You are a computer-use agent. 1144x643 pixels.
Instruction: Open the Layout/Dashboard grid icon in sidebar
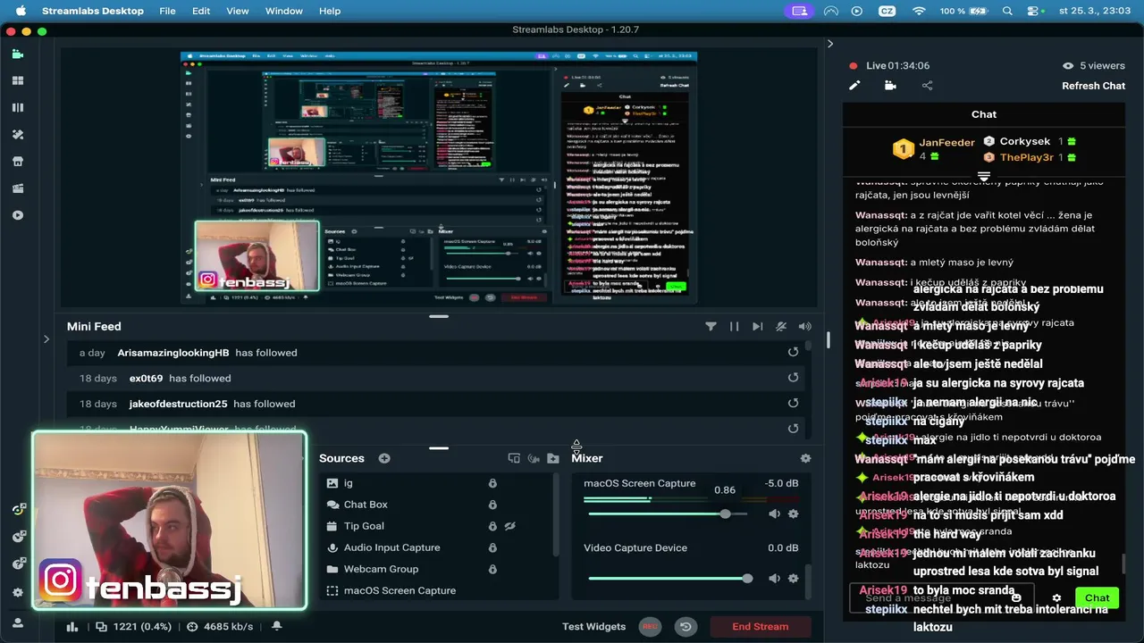(x=17, y=80)
